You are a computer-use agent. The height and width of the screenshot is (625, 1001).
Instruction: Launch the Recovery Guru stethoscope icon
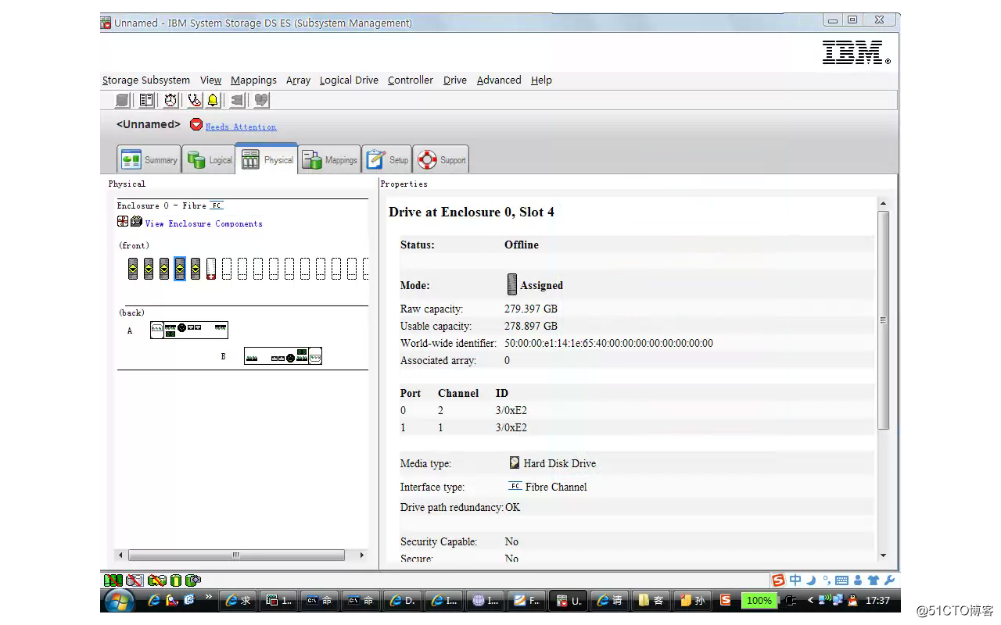tap(194, 100)
